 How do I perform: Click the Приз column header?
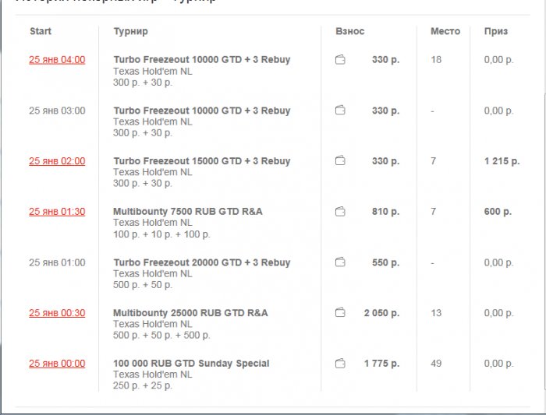point(496,32)
